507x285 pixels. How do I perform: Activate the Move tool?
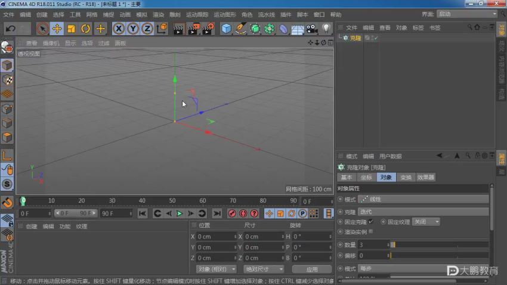(x=57, y=29)
